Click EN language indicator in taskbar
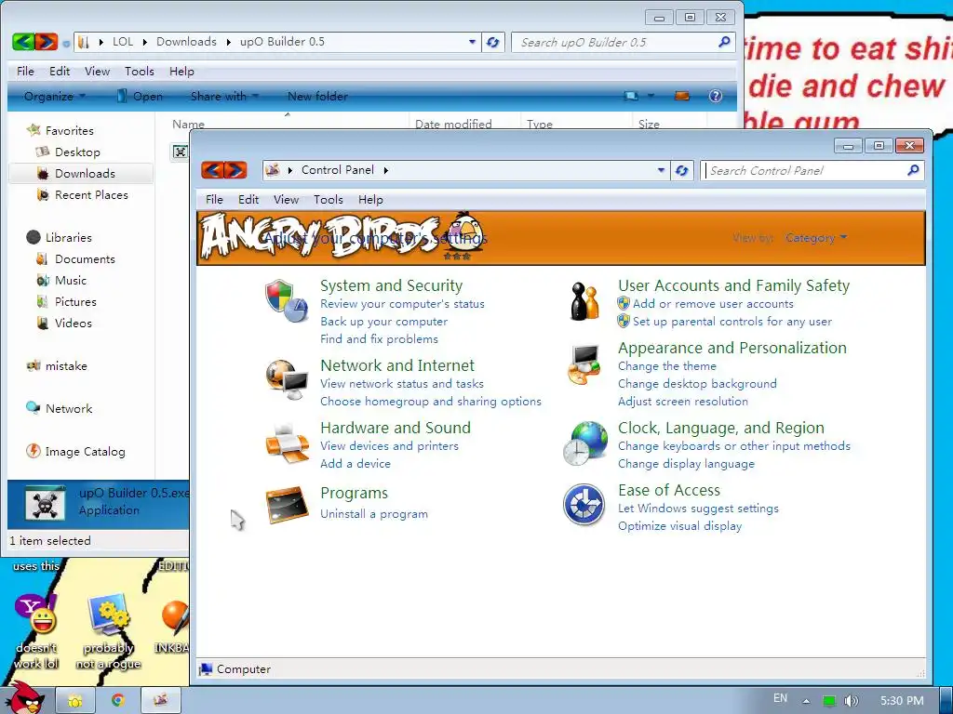This screenshot has height=714, width=953. 781,698
